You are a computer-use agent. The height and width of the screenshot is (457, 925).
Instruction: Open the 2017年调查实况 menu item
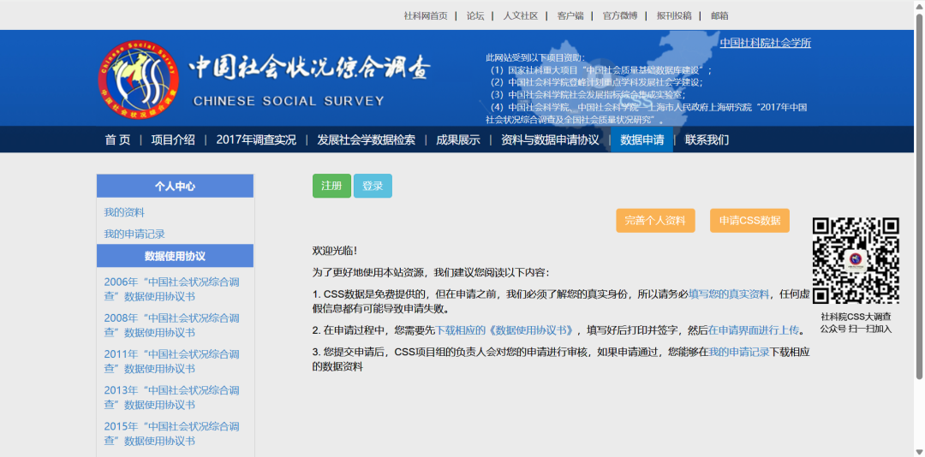click(x=256, y=139)
